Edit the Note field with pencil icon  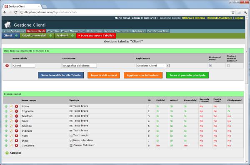[x=11, y=136]
